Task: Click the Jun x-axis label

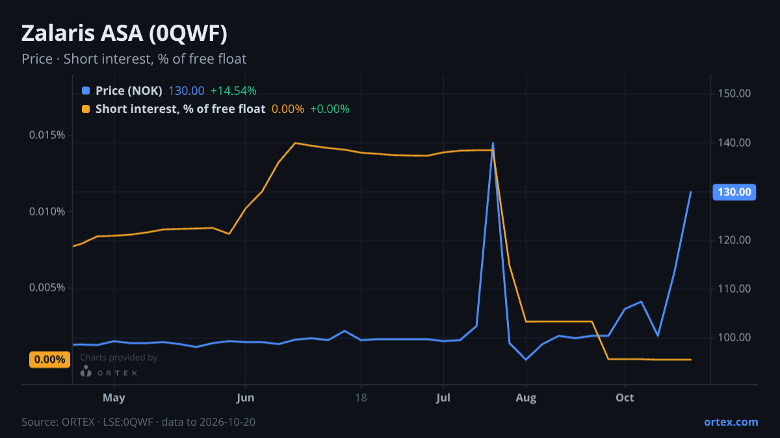Action: click(x=245, y=397)
